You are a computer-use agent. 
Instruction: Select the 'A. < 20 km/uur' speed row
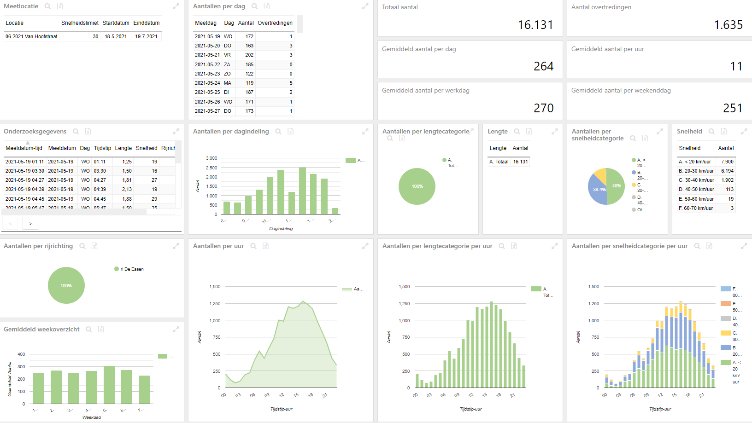click(706, 162)
